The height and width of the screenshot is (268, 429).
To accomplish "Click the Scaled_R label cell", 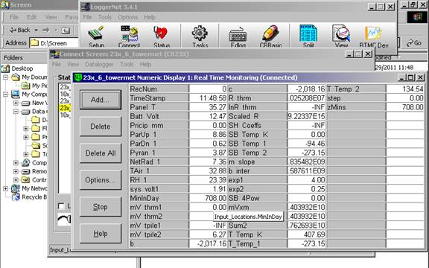I will pyautogui.click(x=258, y=116).
